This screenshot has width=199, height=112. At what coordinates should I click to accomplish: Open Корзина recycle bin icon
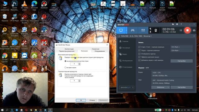tap(5, 18)
